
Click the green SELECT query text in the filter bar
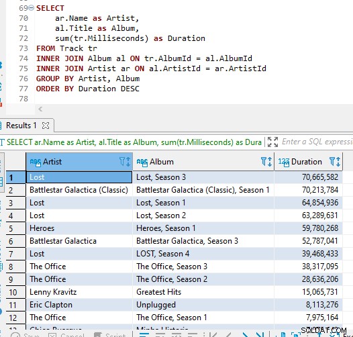pyautogui.click(x=134, y=142)
